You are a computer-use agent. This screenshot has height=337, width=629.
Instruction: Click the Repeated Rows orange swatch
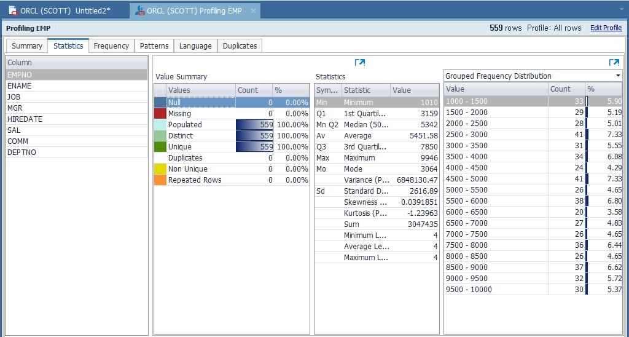[x=160, y=180]
